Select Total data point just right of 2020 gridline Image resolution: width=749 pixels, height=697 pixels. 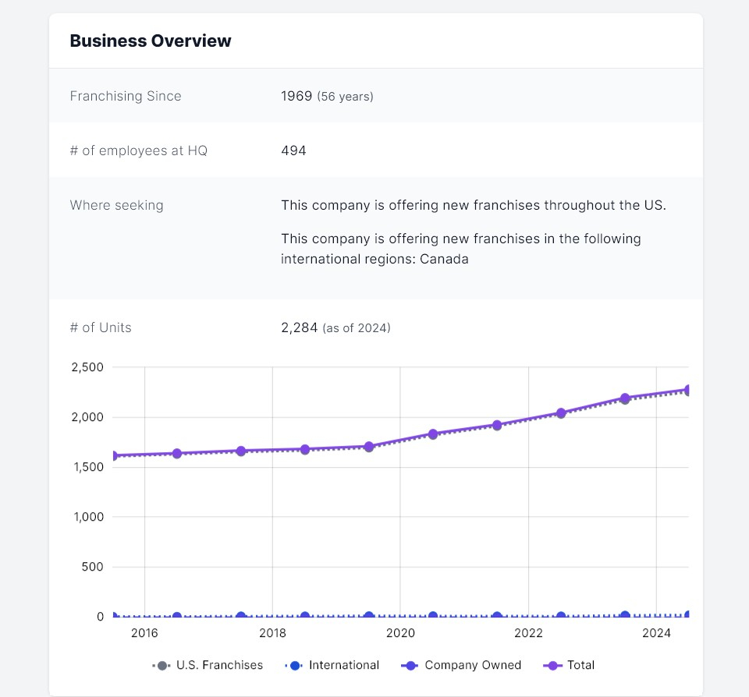click(433, 433)
